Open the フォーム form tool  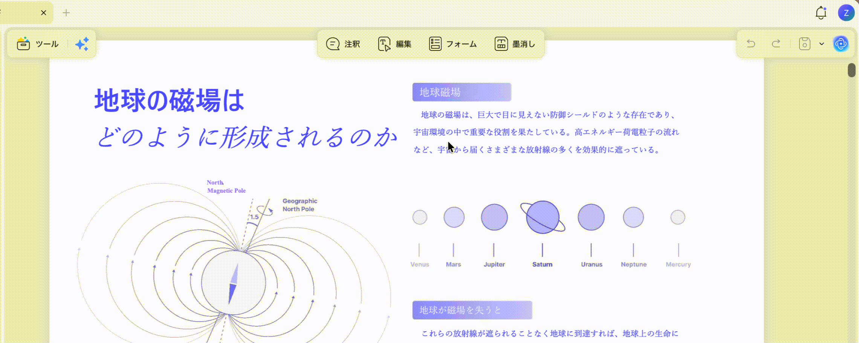tap(453, 44)
